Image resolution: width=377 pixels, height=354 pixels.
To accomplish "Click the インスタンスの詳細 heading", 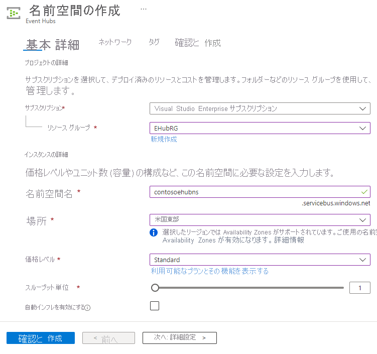I will click(46, 155).
